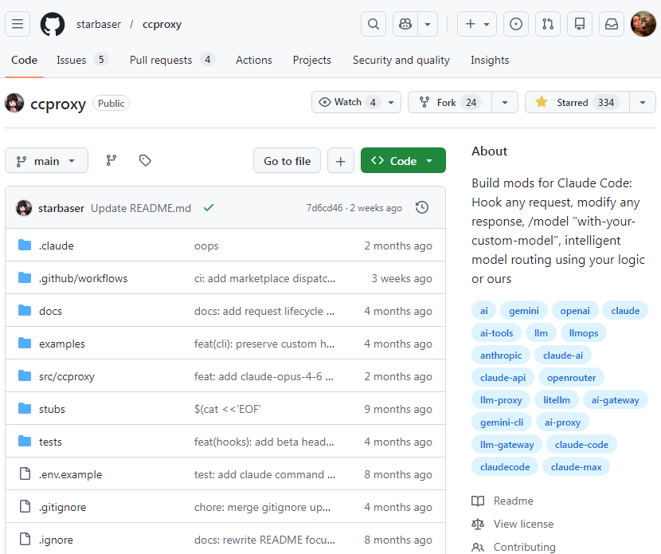This screenshot has height=554, width=661.
Task: Switch to the Issues tab
Action: tap(82, 60)
